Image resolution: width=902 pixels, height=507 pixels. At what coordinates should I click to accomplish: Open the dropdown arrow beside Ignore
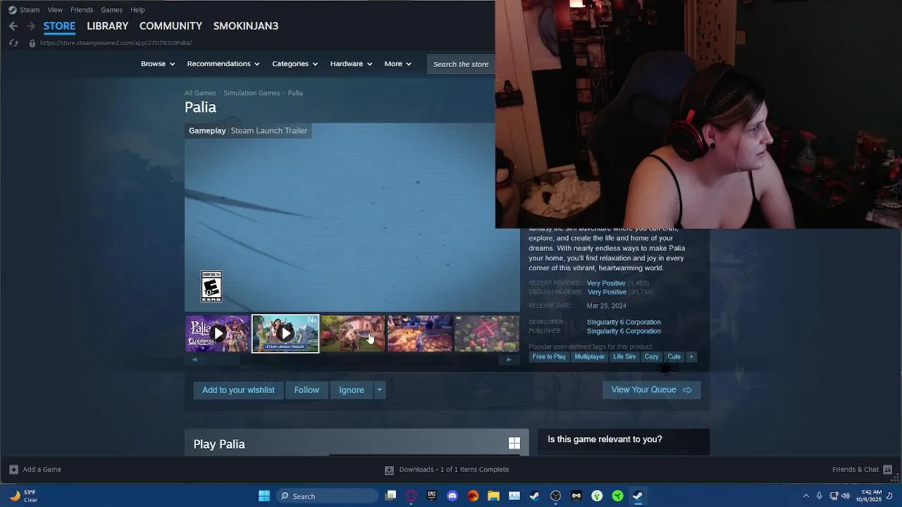tap(379, 390)
